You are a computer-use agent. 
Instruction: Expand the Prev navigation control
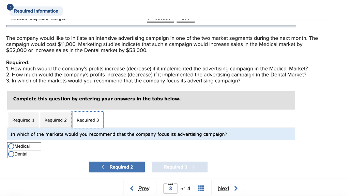[x=143, y=188]
